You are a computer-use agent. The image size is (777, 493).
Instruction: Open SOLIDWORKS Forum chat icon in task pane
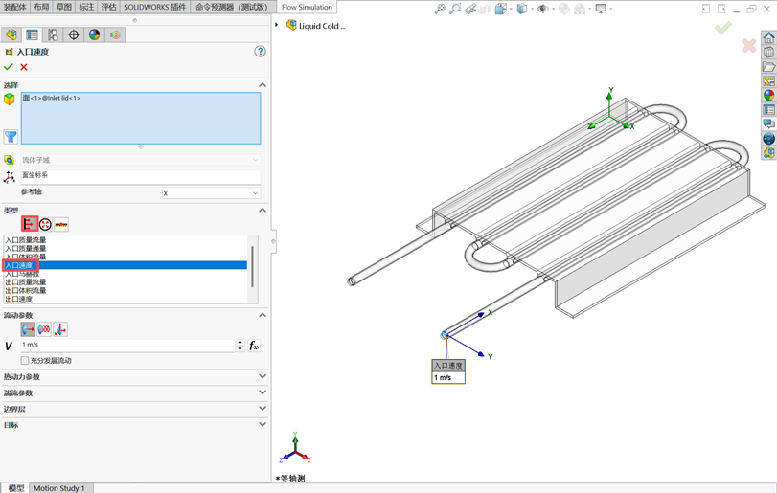pyautogui.click(x=768, y=123)
